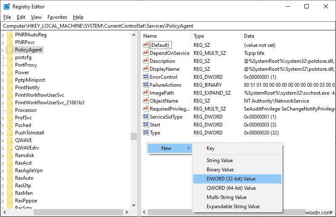Click the Ramdisk folder icon

tap(10, 155)
